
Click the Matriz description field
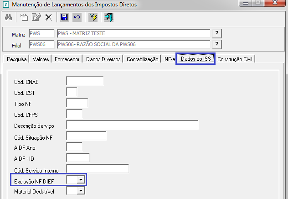tap(134, 33)
